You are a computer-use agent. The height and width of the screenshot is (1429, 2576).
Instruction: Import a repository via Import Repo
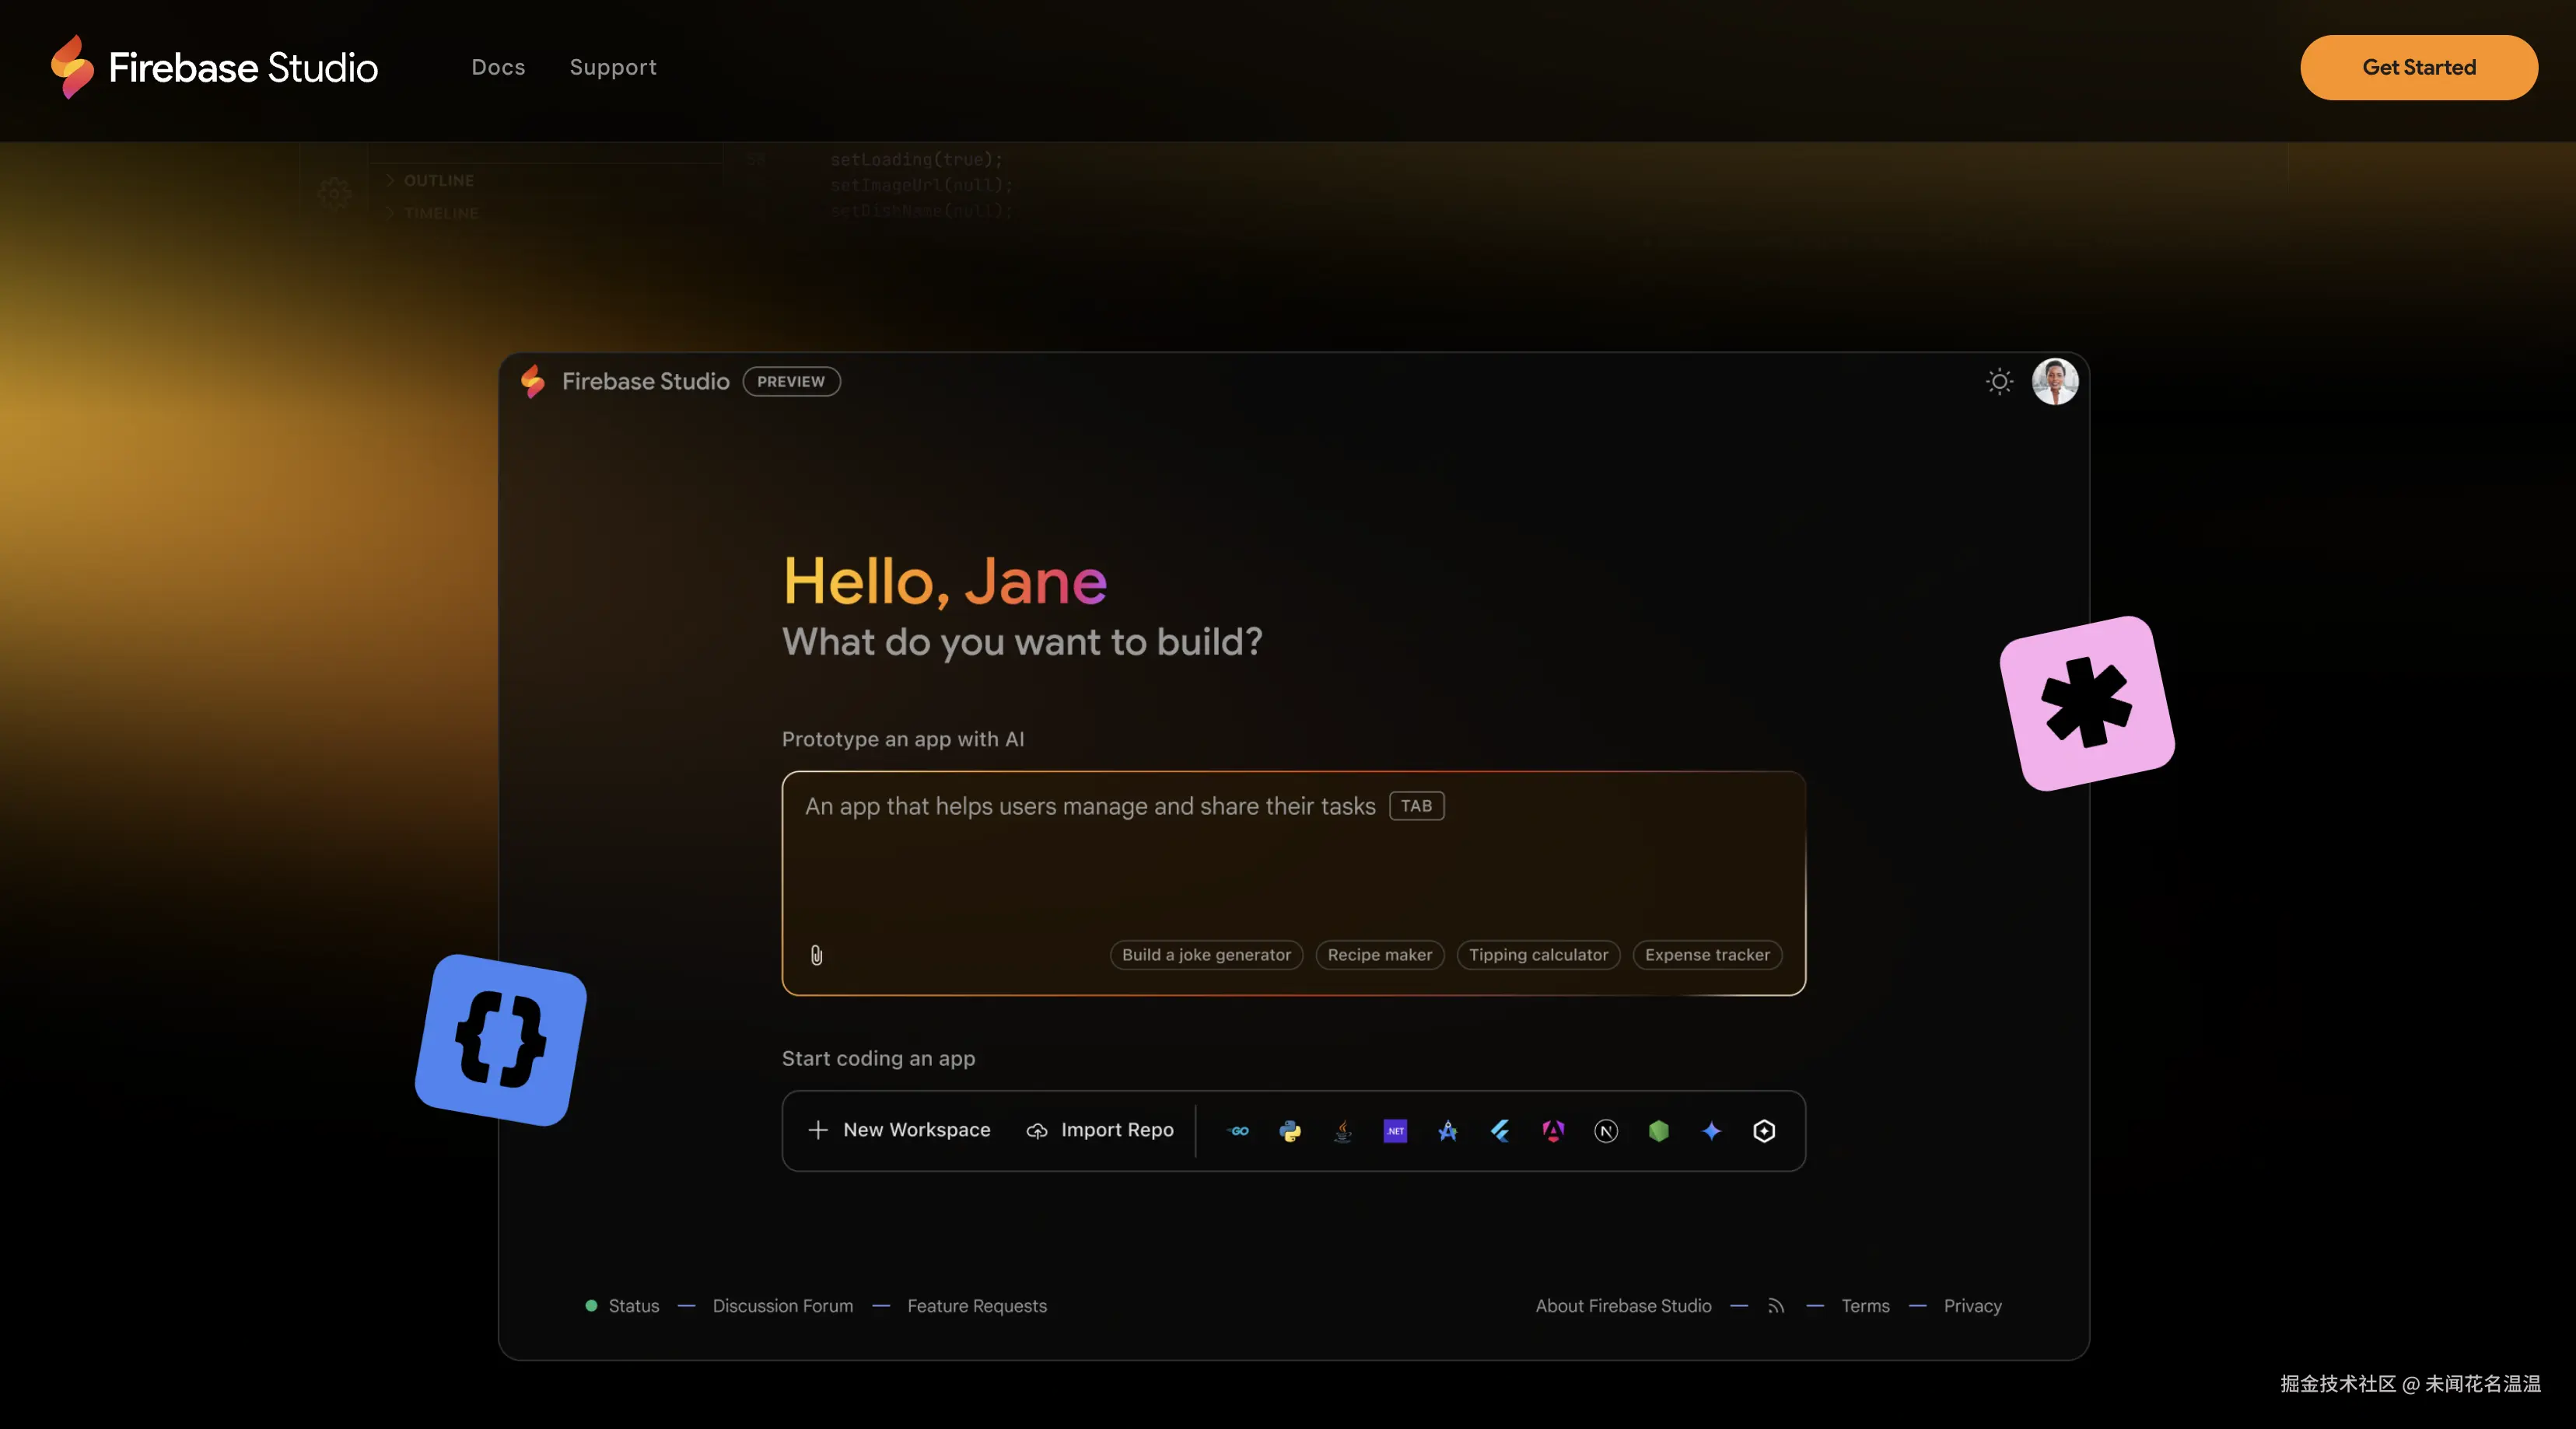coord(1100,1130)
